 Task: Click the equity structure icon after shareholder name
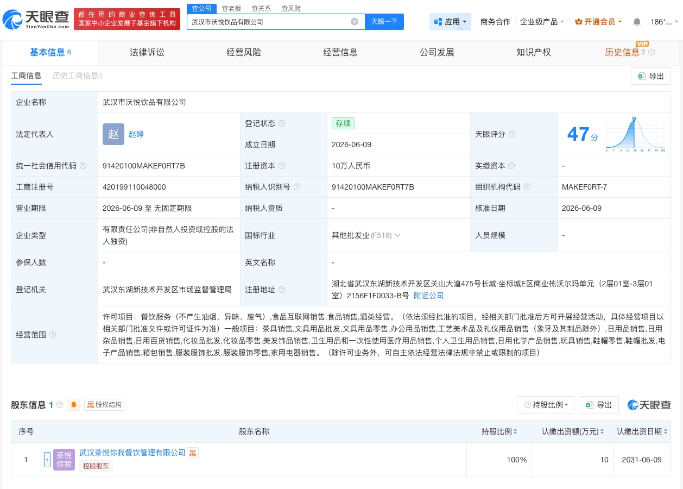click(193, 453)
